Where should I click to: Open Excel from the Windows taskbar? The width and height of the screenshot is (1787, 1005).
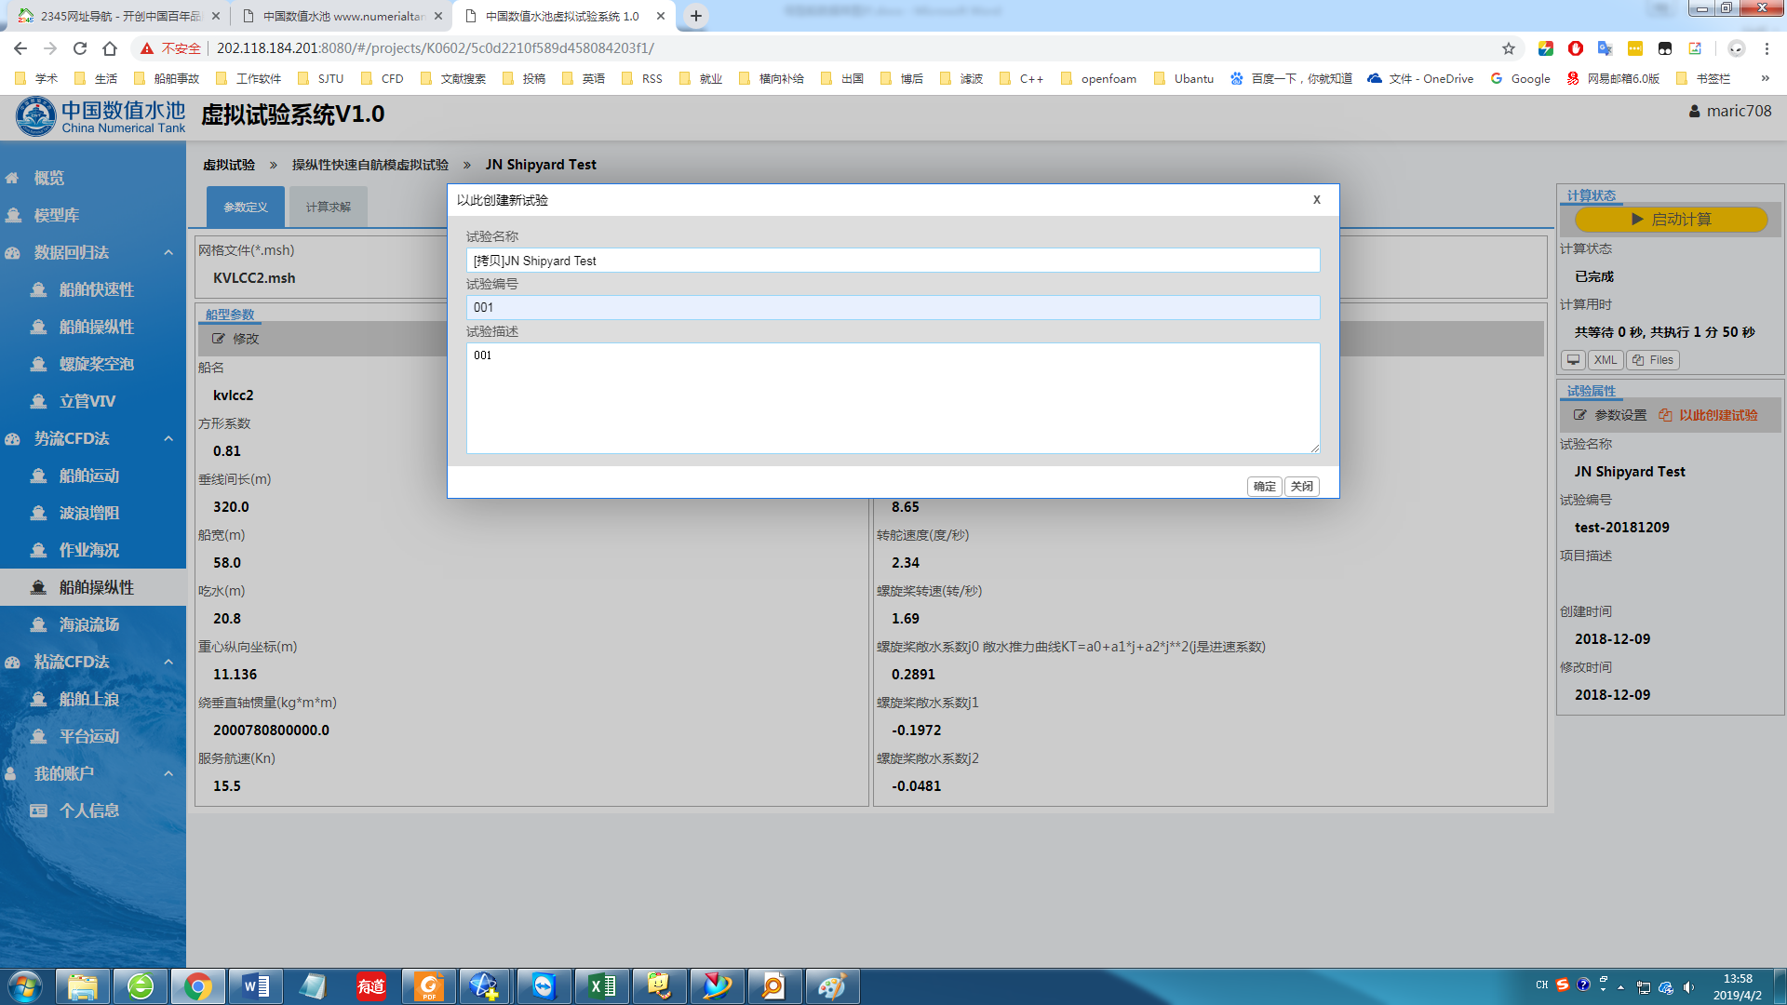[x=601, y=986]
